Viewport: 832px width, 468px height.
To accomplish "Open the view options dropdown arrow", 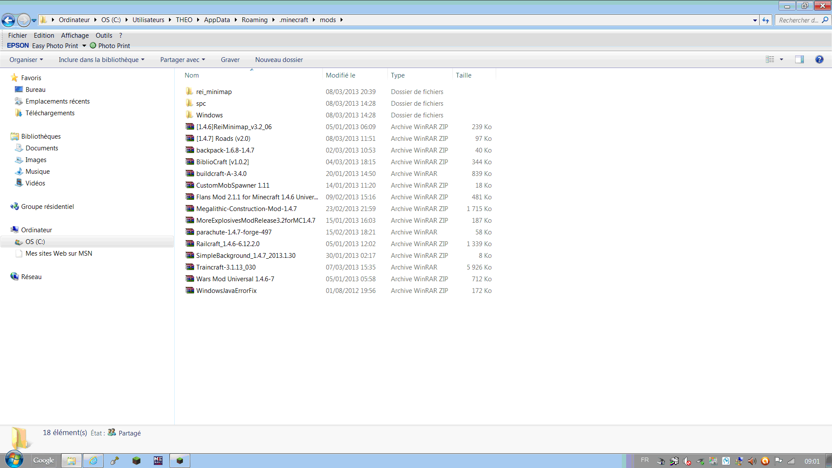I will point(782,59).
